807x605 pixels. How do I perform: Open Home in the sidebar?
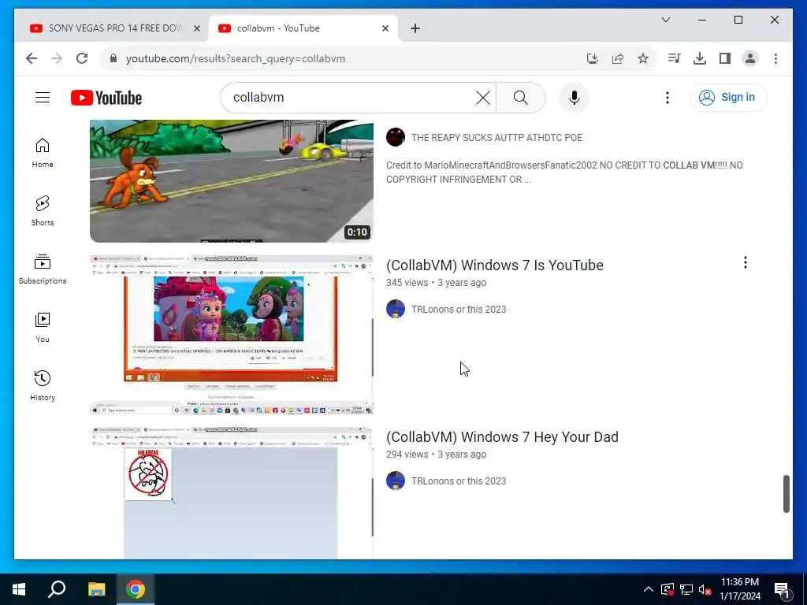click(x=43, y=153)
